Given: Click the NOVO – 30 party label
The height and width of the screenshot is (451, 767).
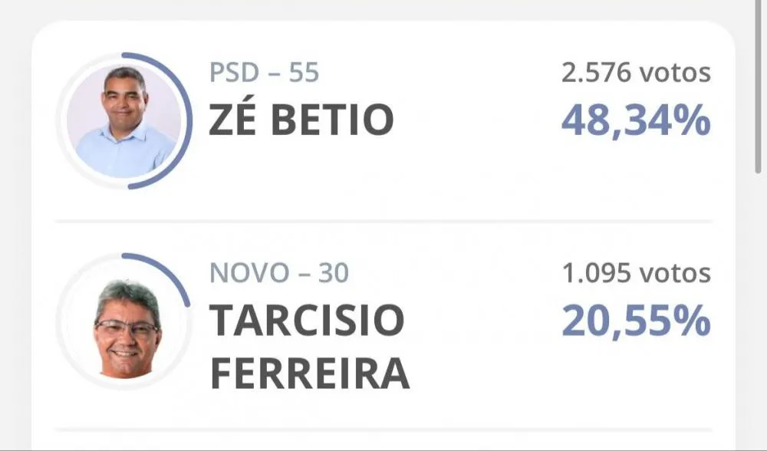Looking at the screenshot, I should coord(279,273).
